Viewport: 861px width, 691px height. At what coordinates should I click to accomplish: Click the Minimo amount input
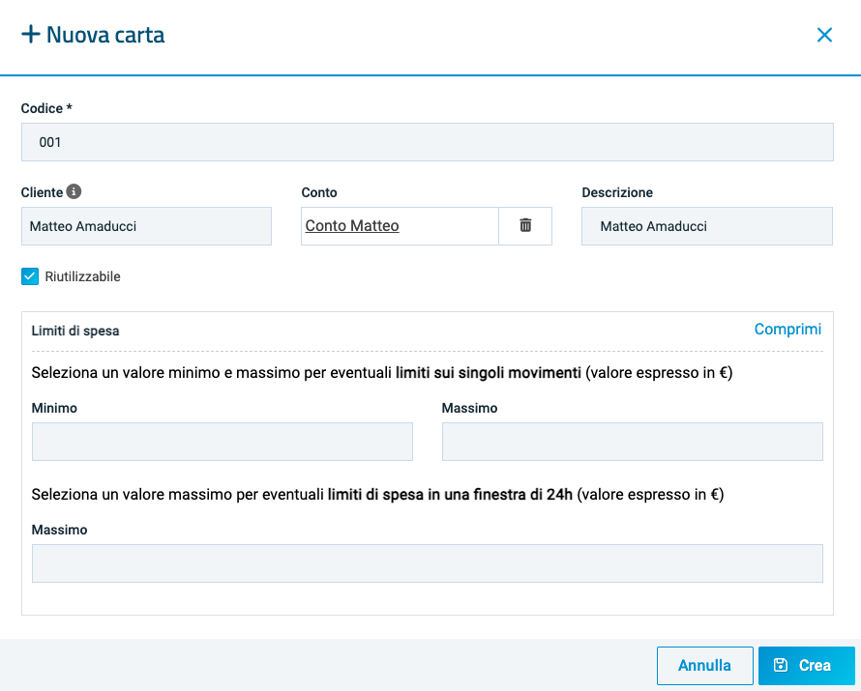pos(223,442)
